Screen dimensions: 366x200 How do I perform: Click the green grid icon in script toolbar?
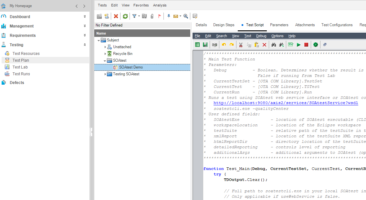197,45
